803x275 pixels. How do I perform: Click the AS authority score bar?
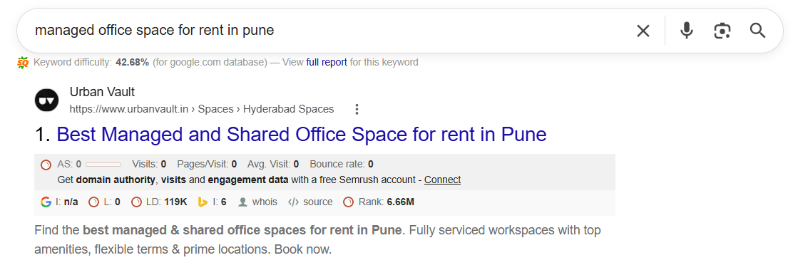103,165
